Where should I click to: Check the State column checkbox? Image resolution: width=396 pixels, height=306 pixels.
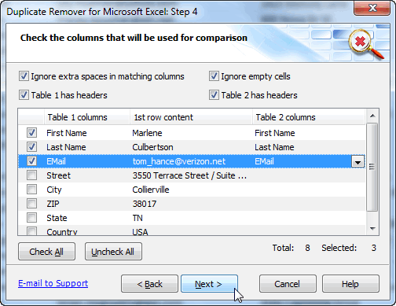pyautogui.click(x=31, y=218)
